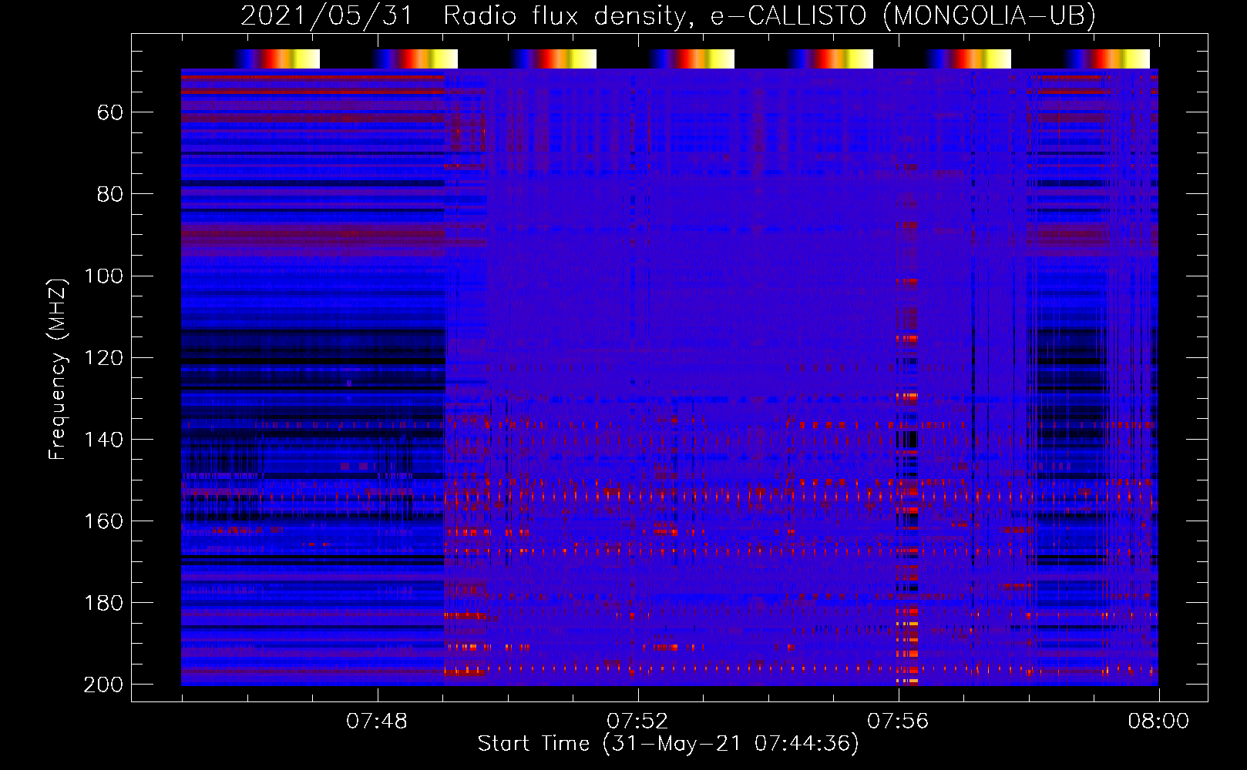This screenshot has width=1247, height=770.
Task: Click the 120 frequency tick label
Action: click(103, 357)
